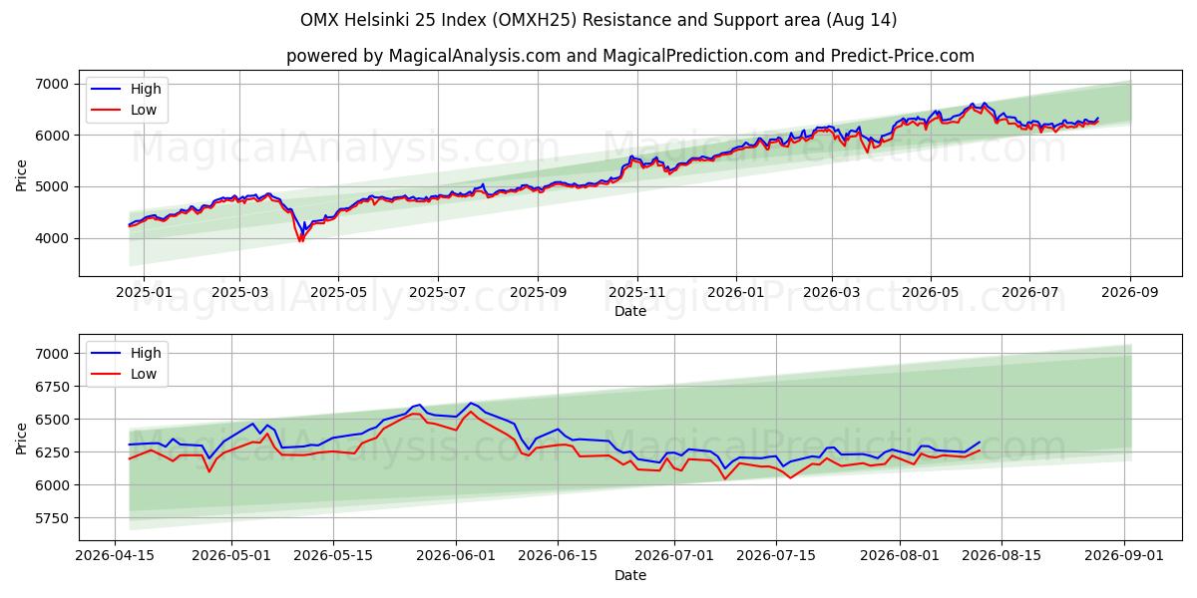Click 'Low' in the top chart legend
1197x598 pixels.
[144, 110]
